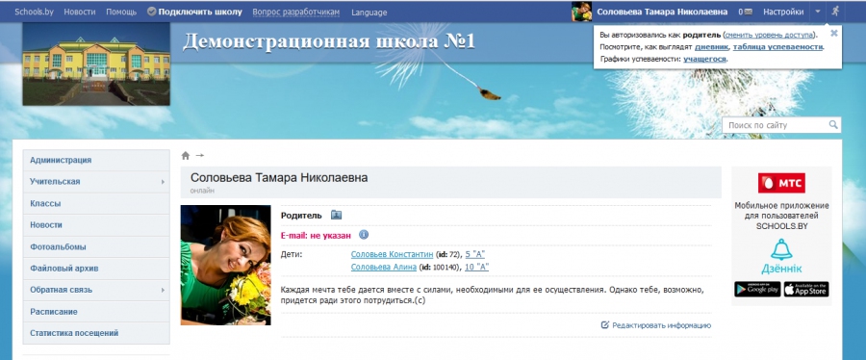
Task: Open the учащегося graphs link
Action: coord(704,59)
